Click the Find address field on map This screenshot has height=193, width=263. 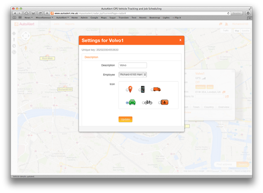click(225, 164)
